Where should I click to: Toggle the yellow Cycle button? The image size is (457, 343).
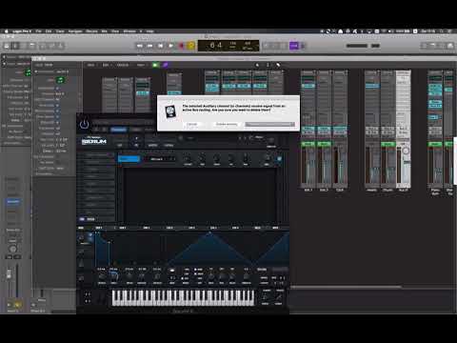click(x=191, y=46)
